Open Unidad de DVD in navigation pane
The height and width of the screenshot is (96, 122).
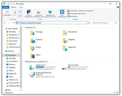click(13, 86)
